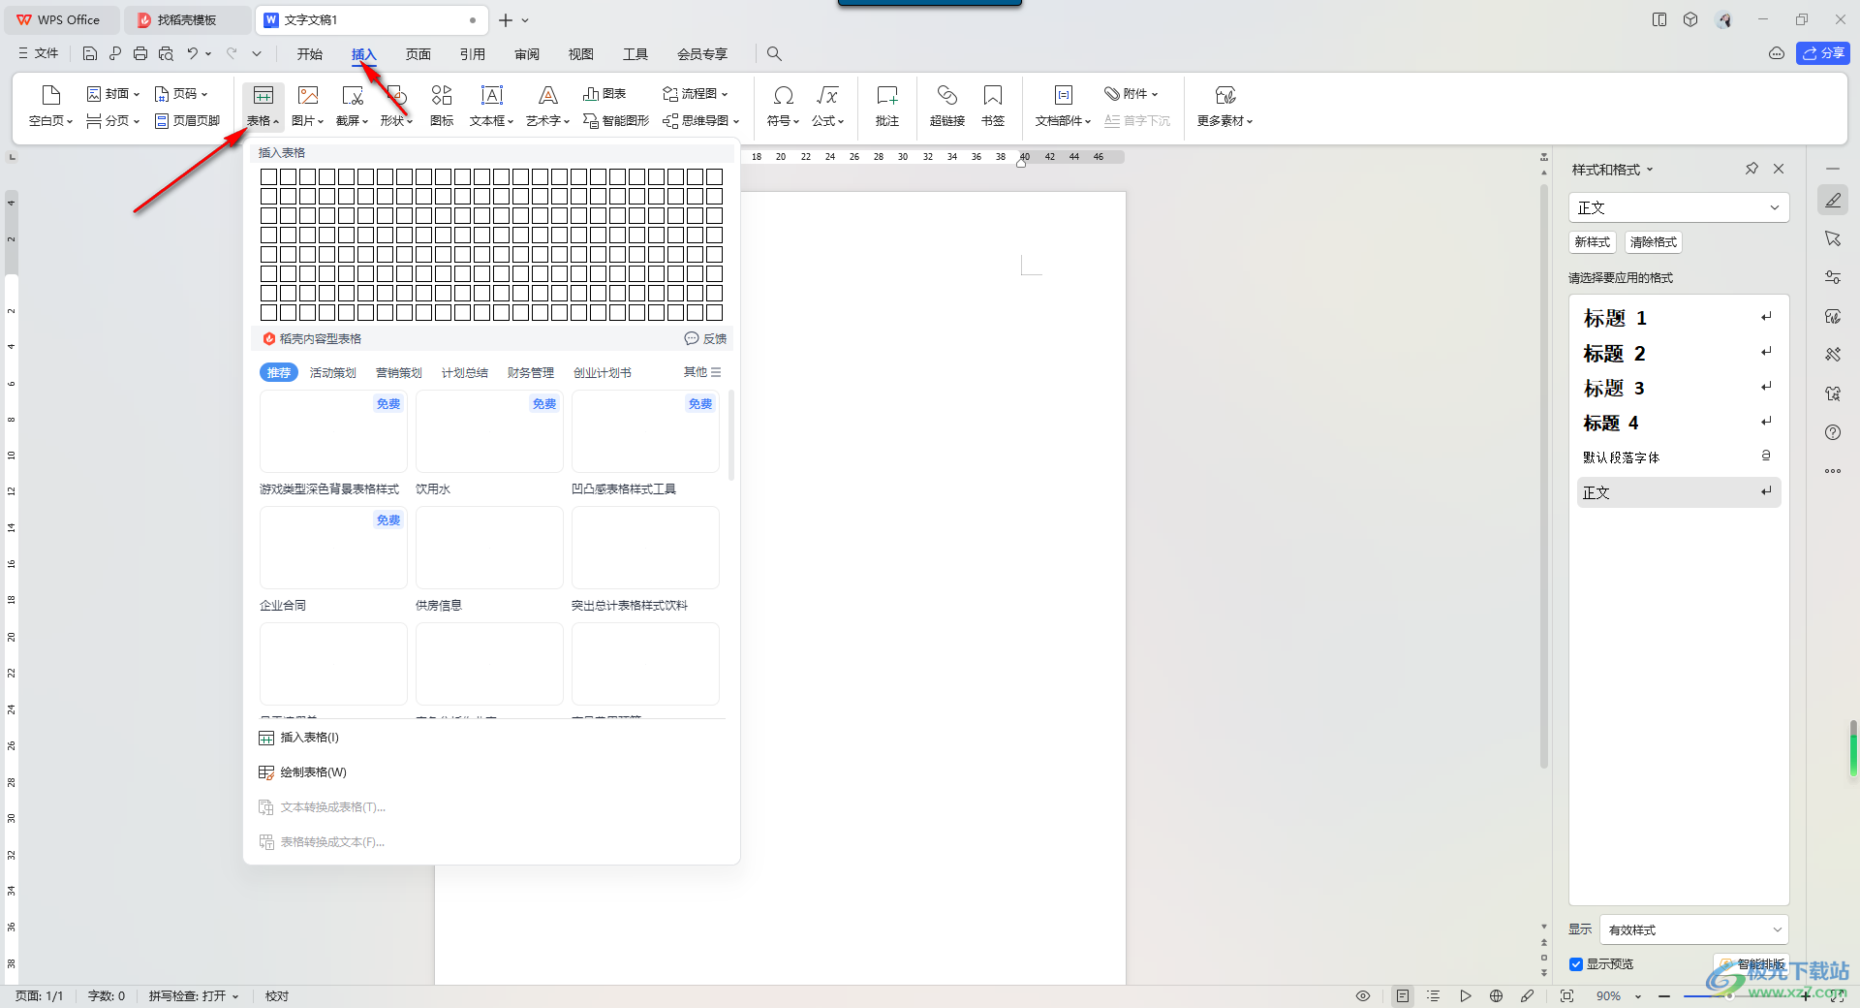Open the 艺术字 word art tool
The image size is (1860, 1008).
(548, 106)
